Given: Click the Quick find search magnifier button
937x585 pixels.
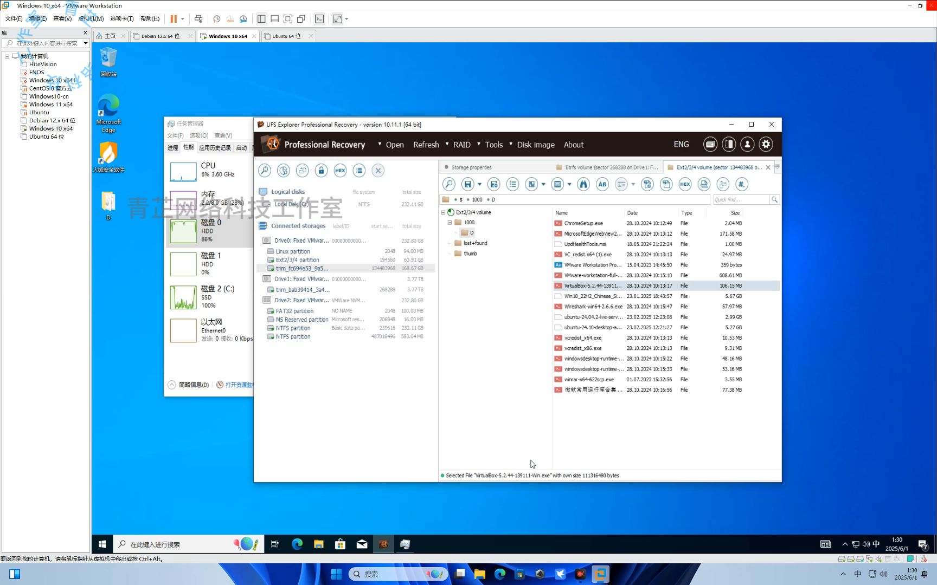Looking at the screenshot, I should pos(775,200).
